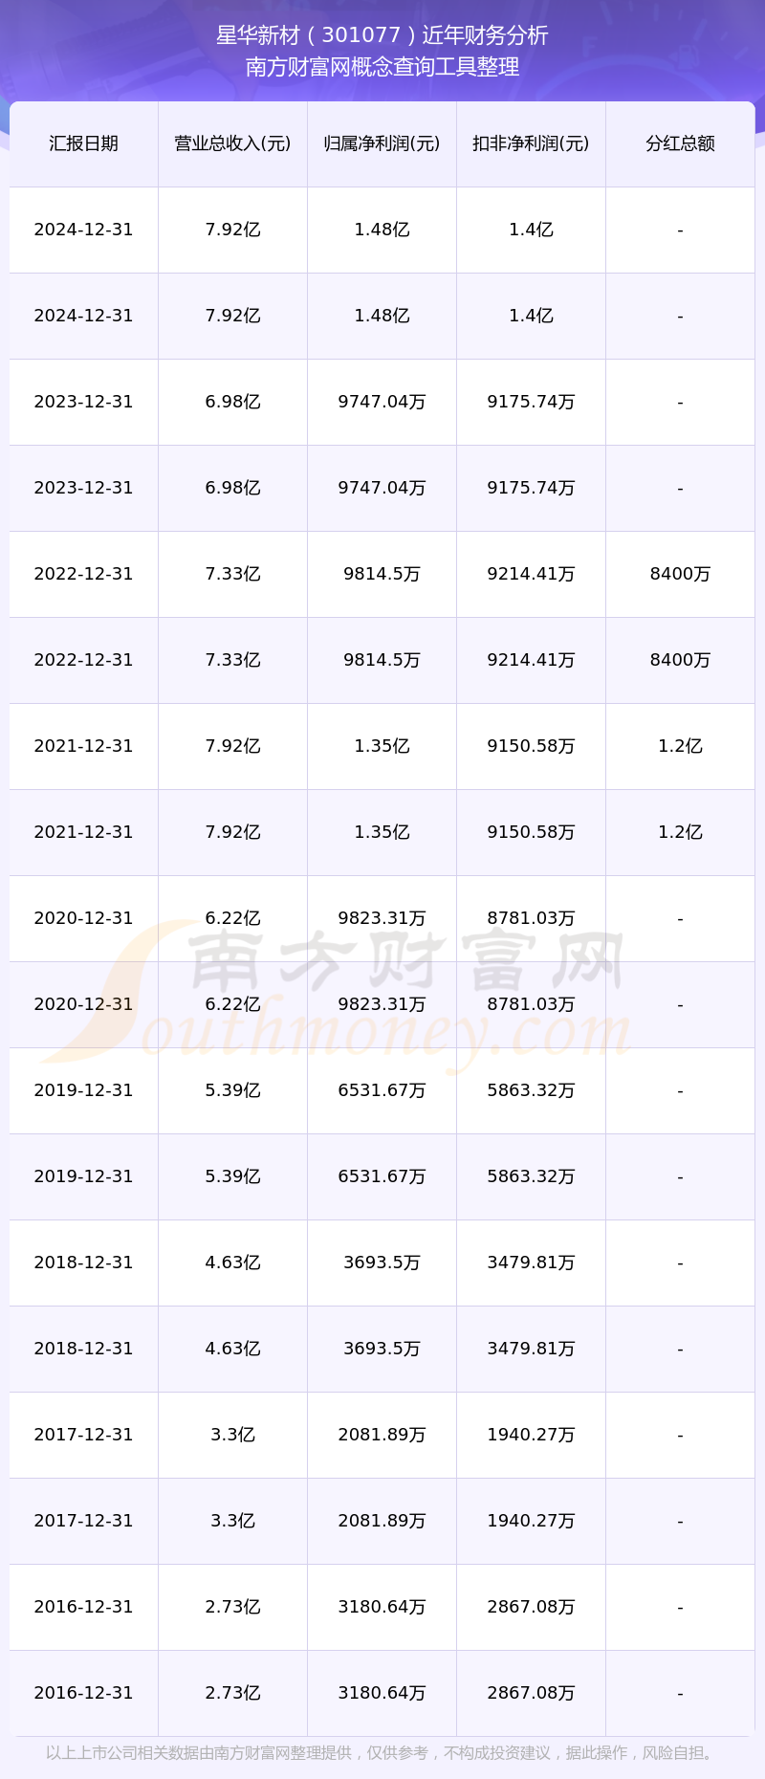Screen dimensions: 765x1779
Task: Select the first 2024-12-31 date cell
Action: point(84,230)
